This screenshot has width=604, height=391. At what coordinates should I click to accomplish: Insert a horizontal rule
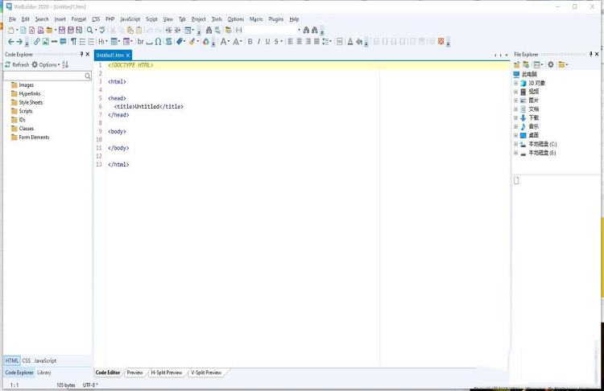pyautogui.click(x=54, y=42)
